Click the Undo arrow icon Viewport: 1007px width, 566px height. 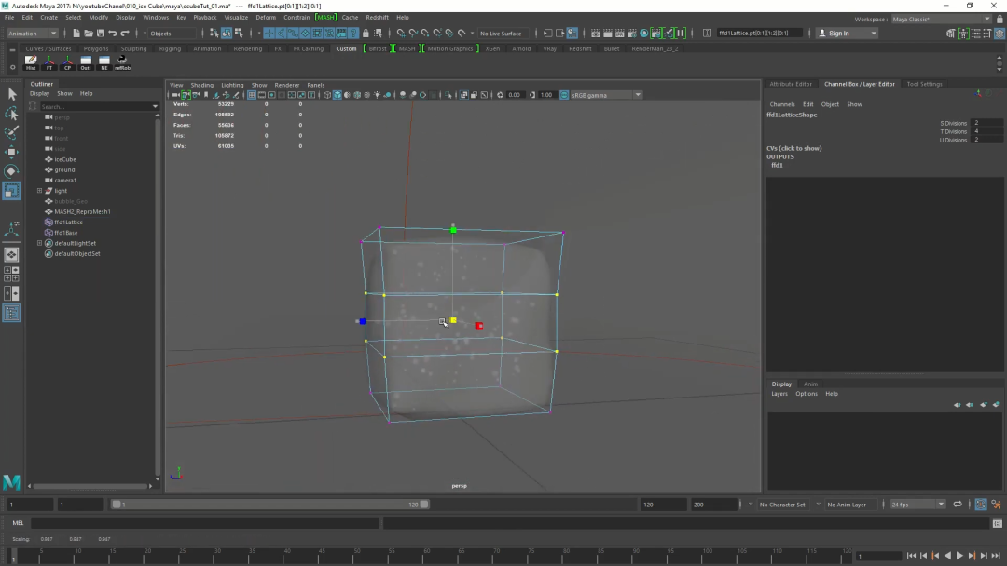112,34
